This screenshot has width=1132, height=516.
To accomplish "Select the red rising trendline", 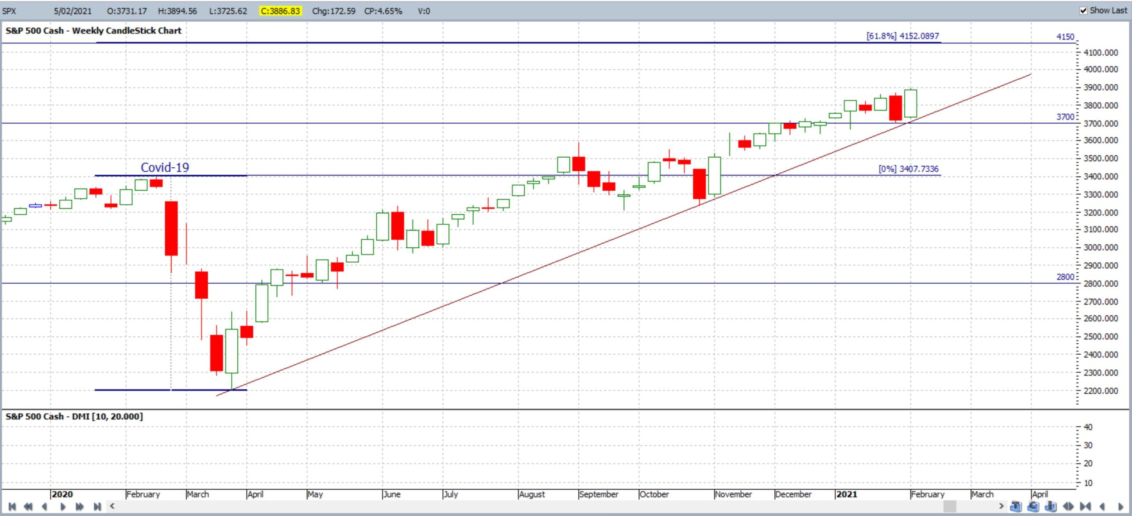I will 624,235.
